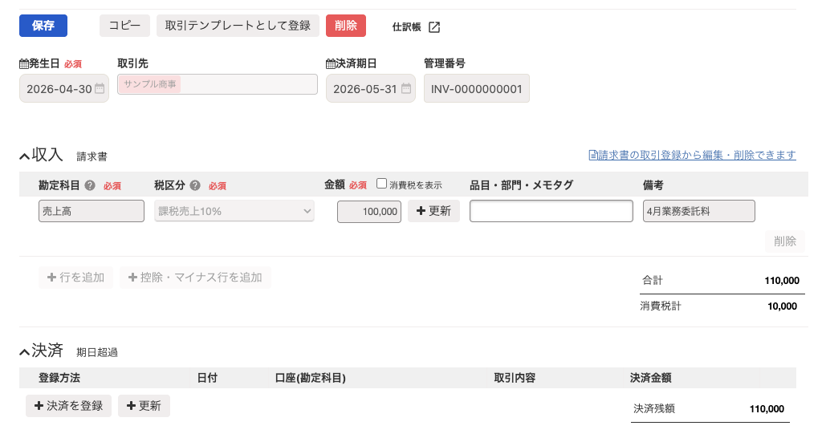Click help icon next to 勘定科目
This screenshot has width=826, height=442.
90,185
